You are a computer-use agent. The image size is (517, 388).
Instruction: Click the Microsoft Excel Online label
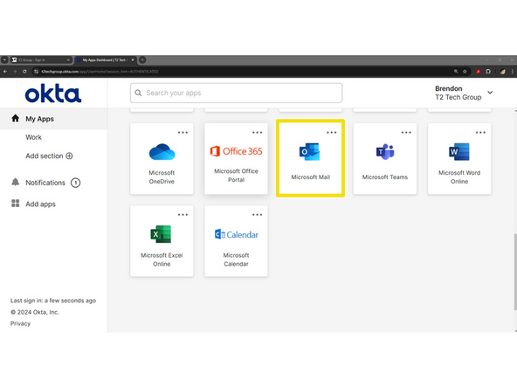(x=162, y=260)
